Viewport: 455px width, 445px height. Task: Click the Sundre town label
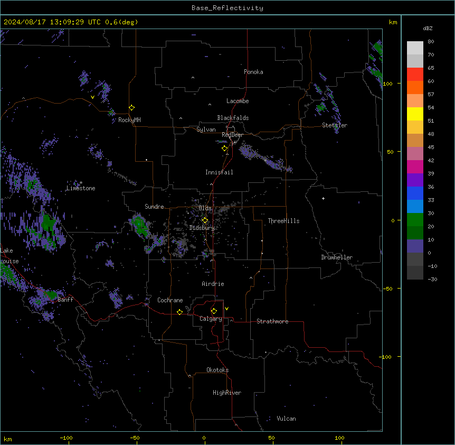pos(154,207)
